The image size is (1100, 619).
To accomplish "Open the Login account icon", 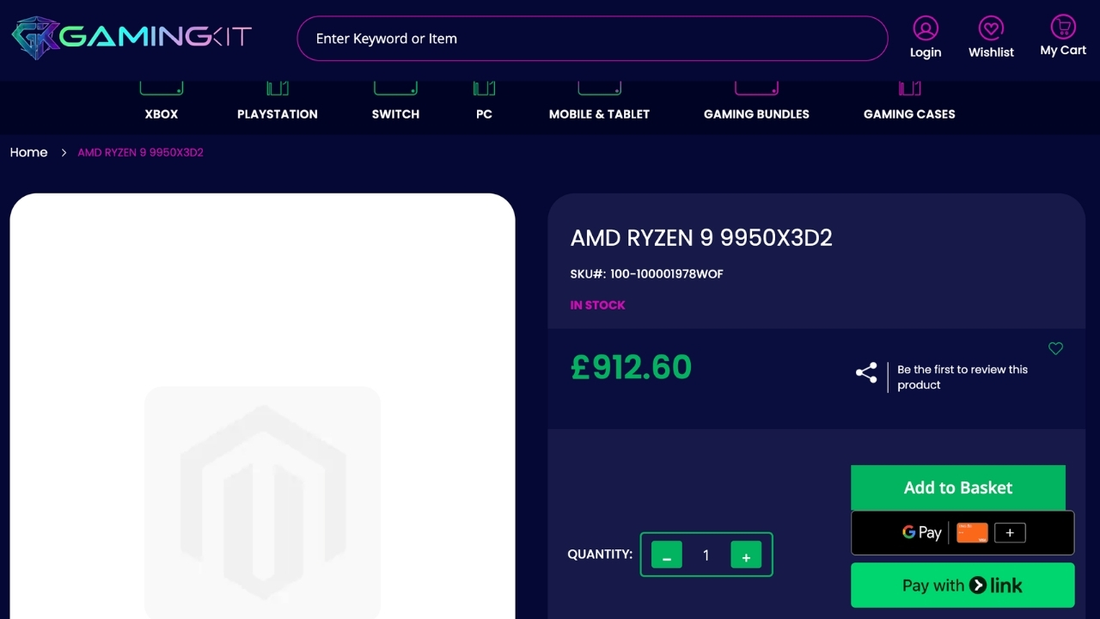I will coord(926,29).
